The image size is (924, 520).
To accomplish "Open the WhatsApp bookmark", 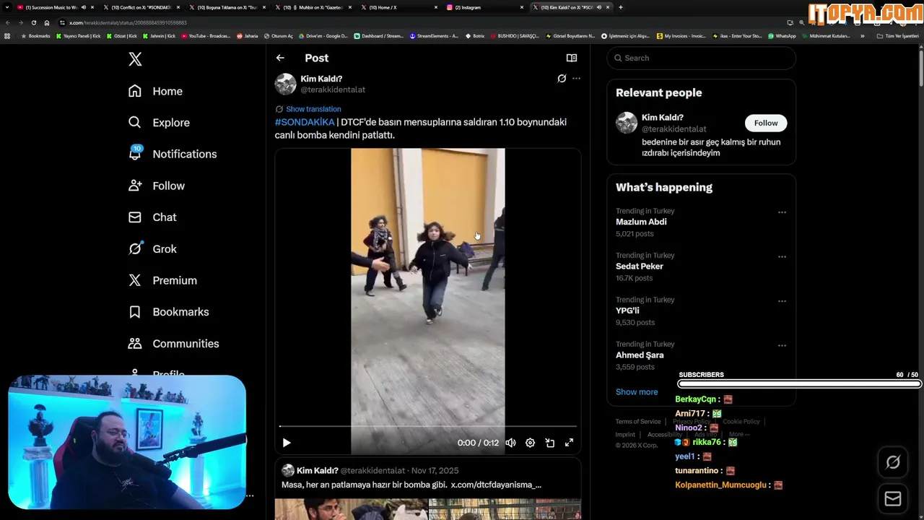I will coord(782,36).
